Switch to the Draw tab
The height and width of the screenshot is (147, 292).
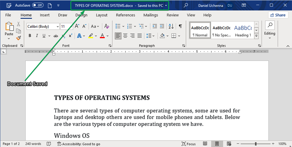tap(62, 15)
